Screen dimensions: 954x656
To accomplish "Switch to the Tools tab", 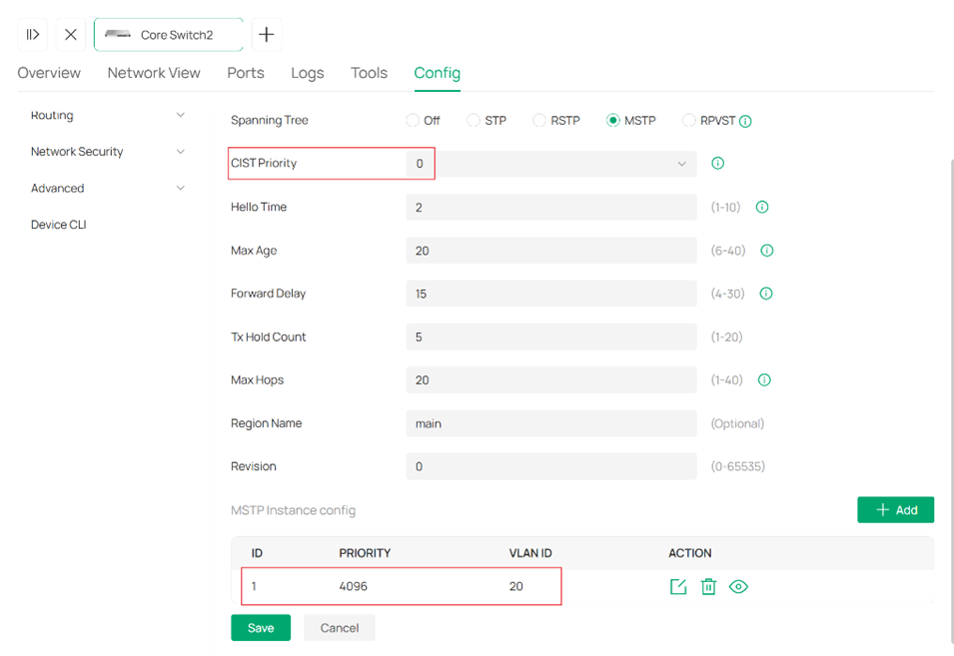I will tap(369, 73).
